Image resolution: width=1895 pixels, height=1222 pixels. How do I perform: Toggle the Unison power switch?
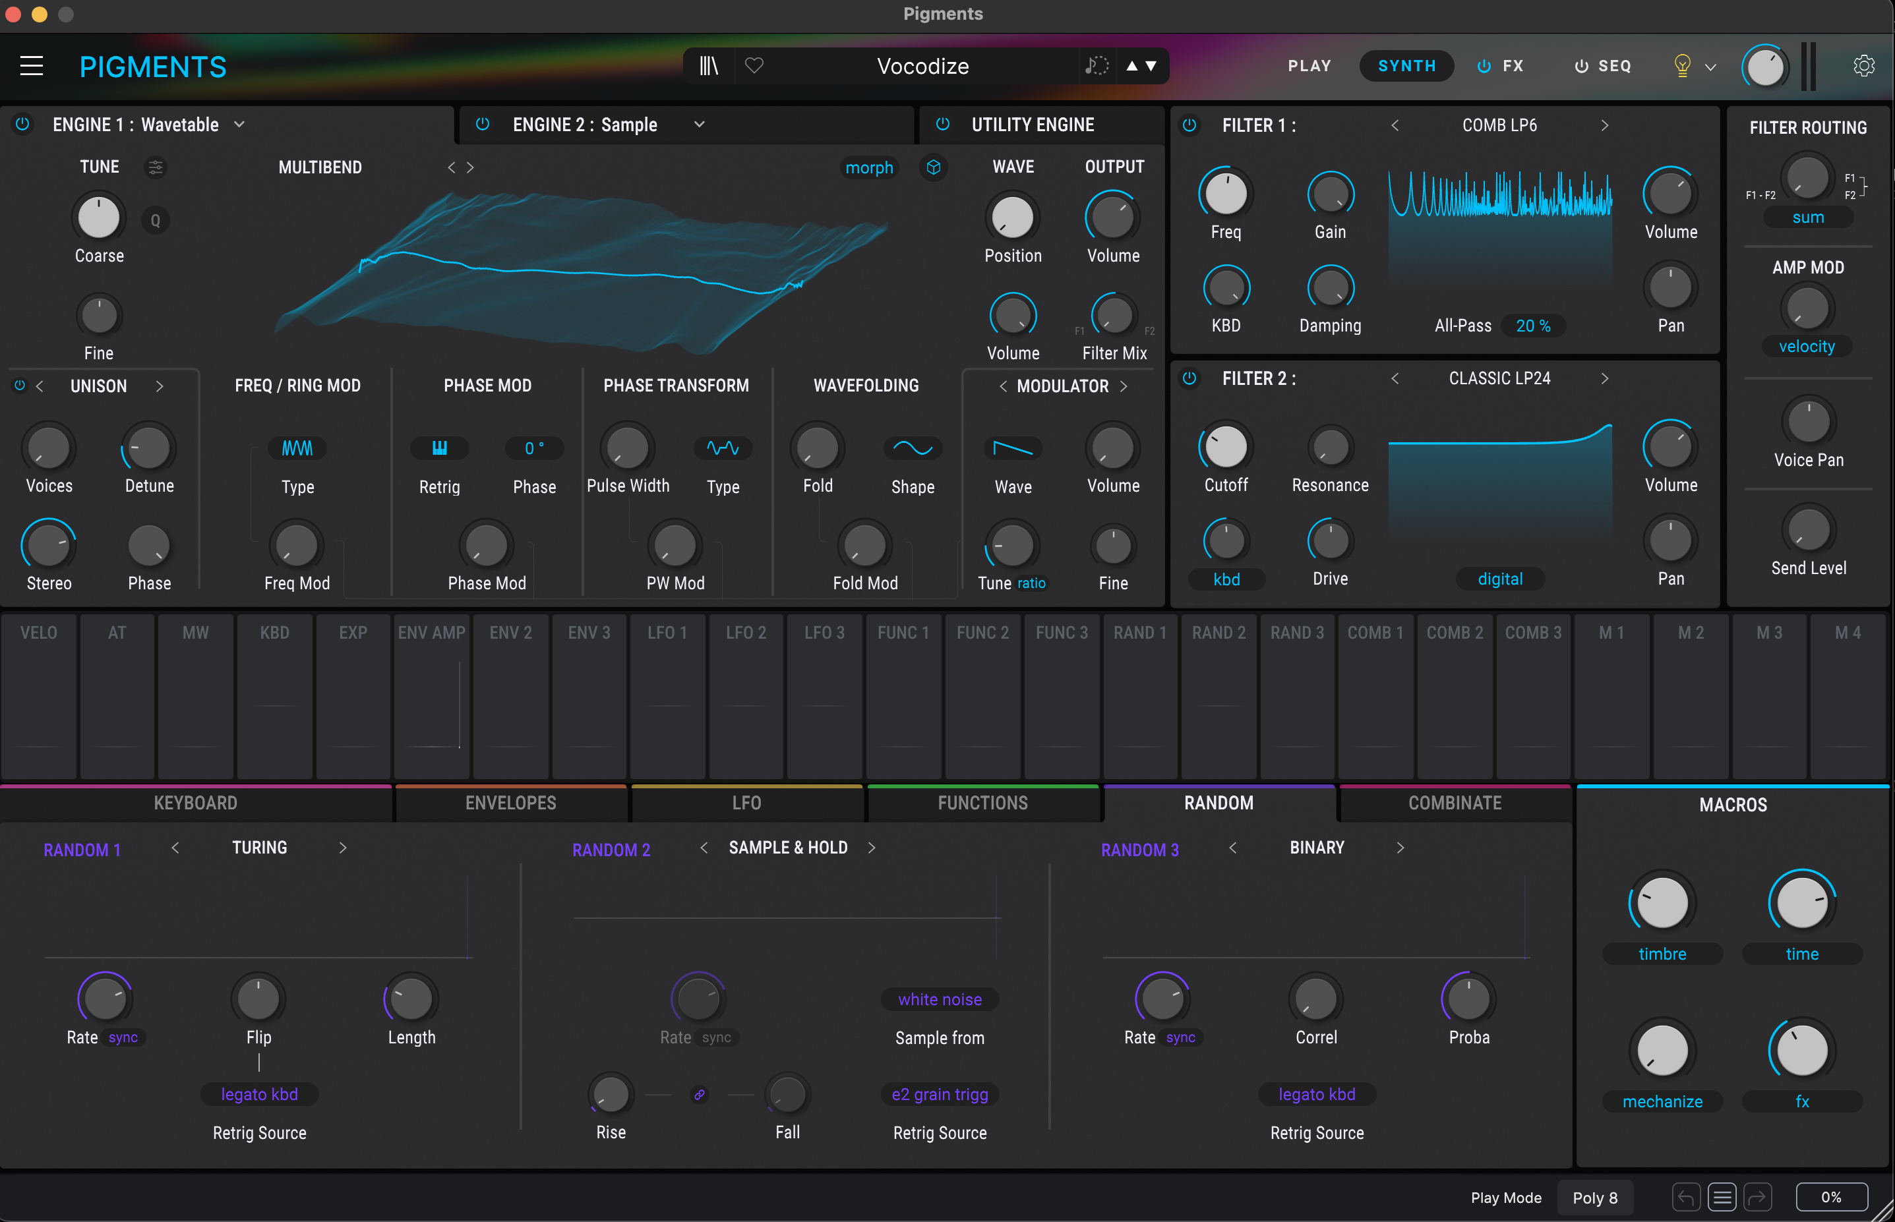click(20, 386)
